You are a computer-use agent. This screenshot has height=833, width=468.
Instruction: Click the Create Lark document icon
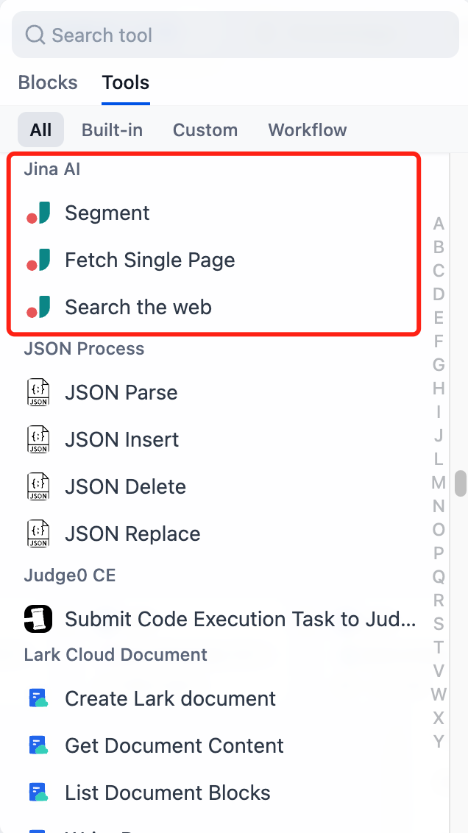[x=38, y=699]
